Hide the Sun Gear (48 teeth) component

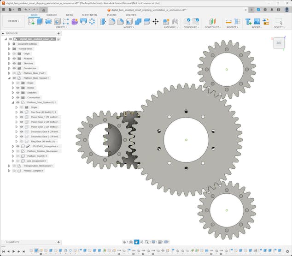click(x=21, y=112)
